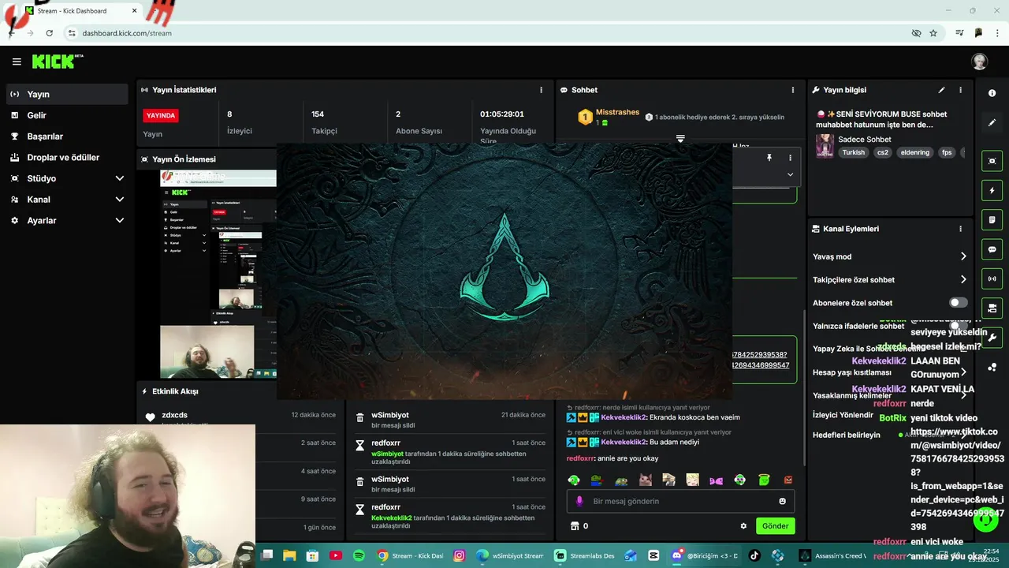The image size is (1009, 568).
Task: Click zdxcds in Etkinlik Akışı
Action: click(174, 415)
